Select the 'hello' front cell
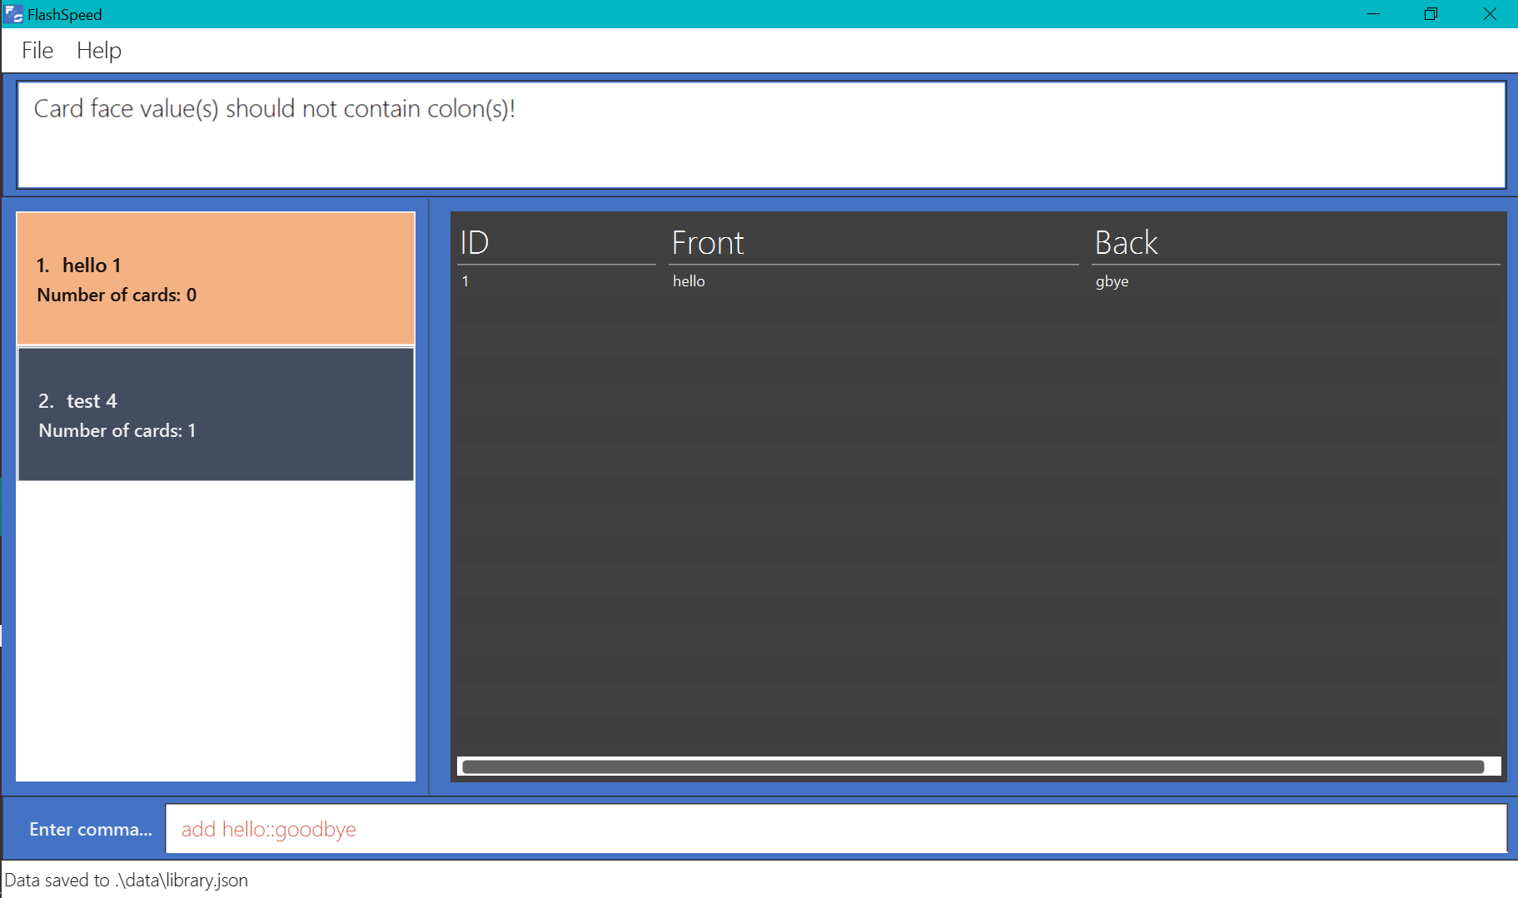 (689, 281)
